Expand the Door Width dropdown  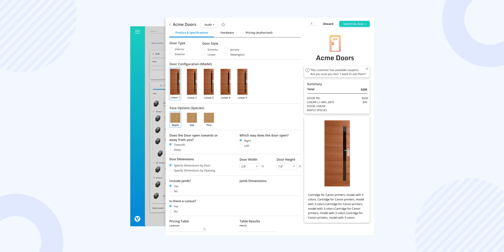pyautogui.click(x=249, y=166)
